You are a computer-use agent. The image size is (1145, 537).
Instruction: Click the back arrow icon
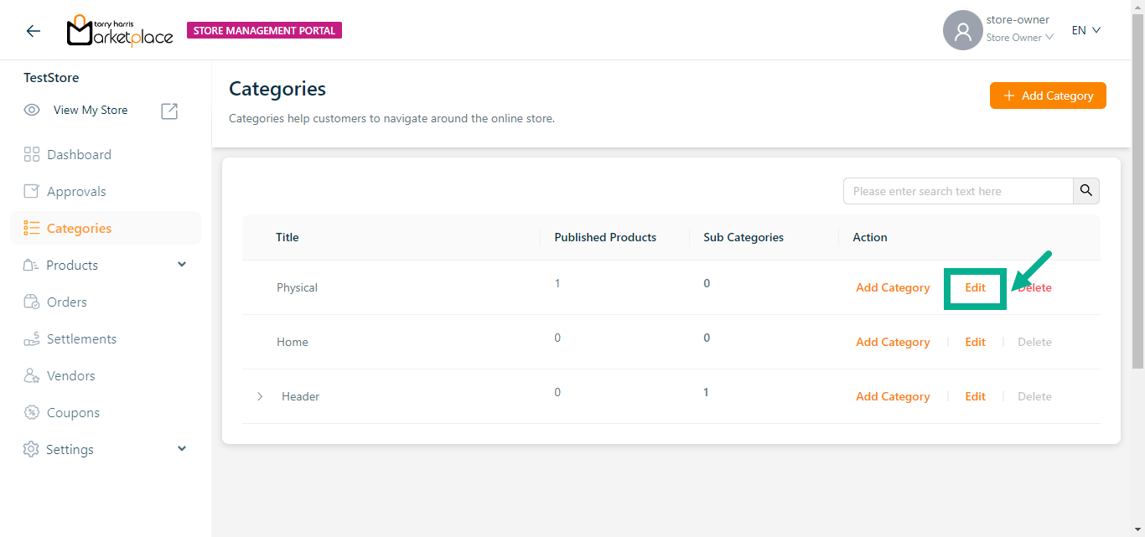pyautogui.click(x=33, y=31)
